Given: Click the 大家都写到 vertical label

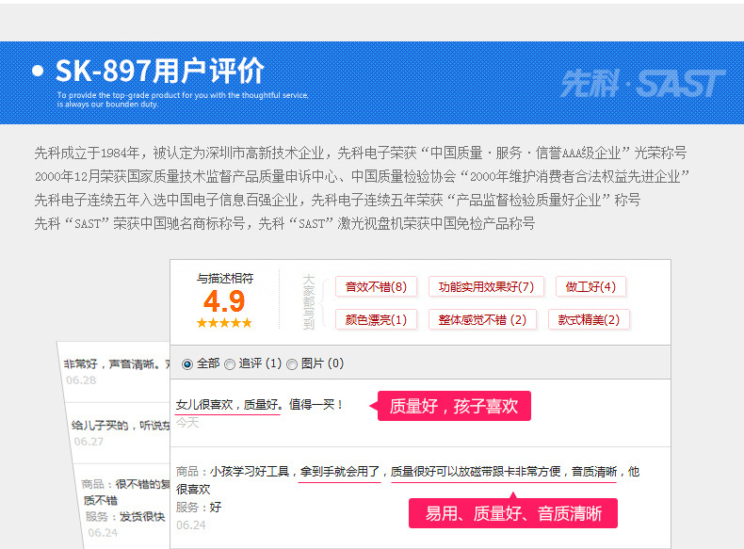Looking at the screenshot, I should [x=309, y=301].
